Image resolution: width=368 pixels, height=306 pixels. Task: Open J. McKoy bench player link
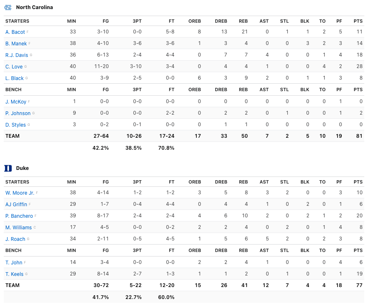pos(16,102)
